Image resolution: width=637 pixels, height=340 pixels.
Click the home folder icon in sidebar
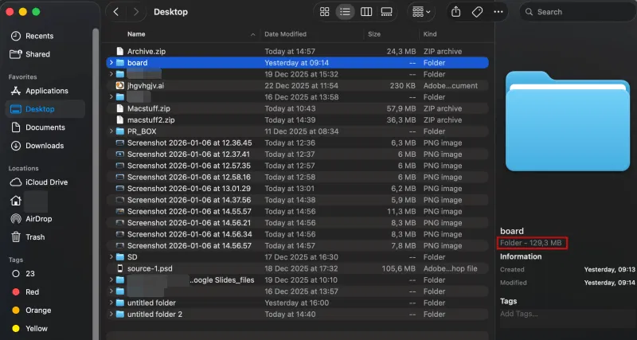click(x=16, y=201)
